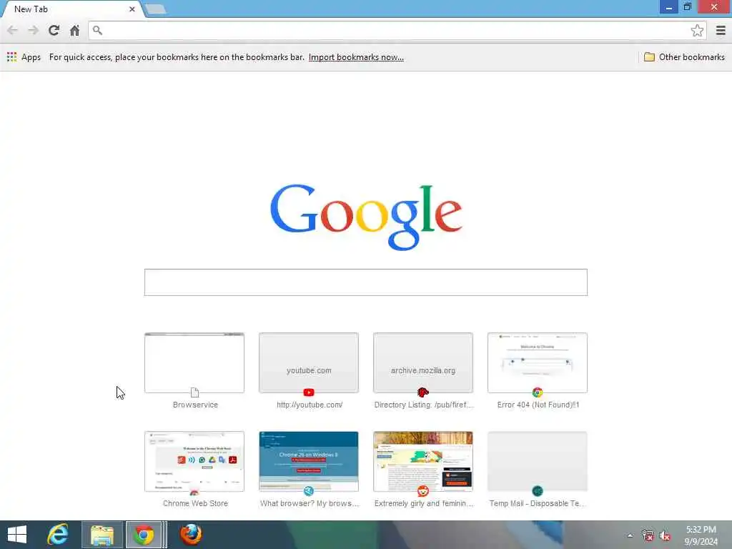Image resolution: width=732 pixels, height=549 pixels.
Task: Click the Browservice label text
Action: [x=195, y=405]
